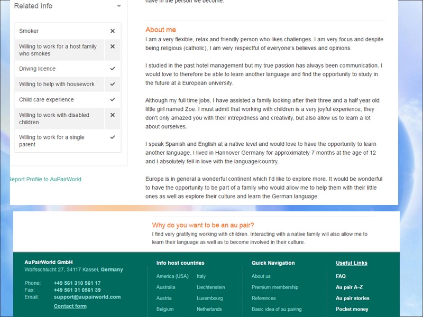This screenshot has width=423, height=317.
Task: Click the X icon beside Smoker
Action: coord(113,31)
